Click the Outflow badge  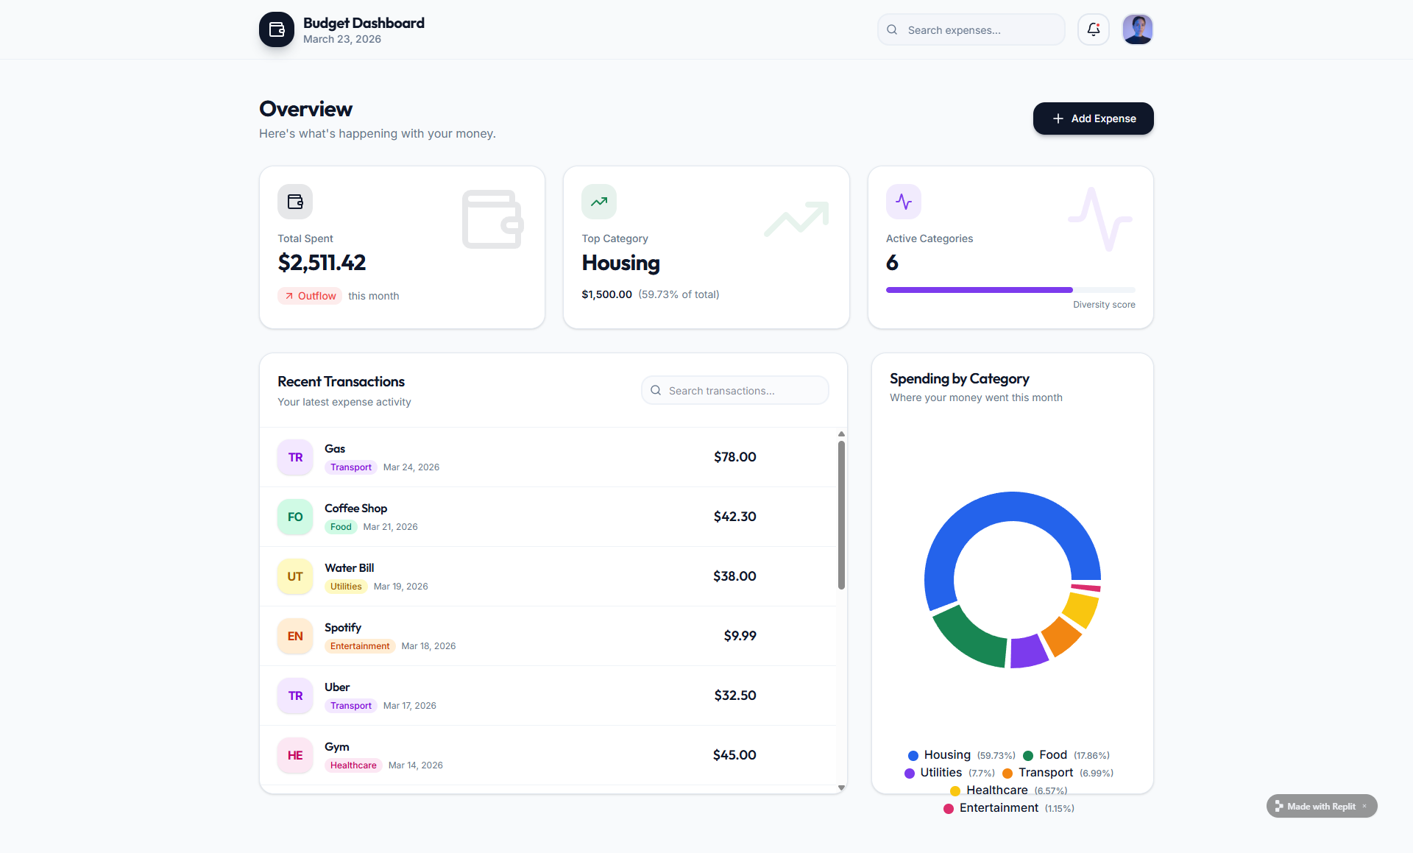pos(310,296)
